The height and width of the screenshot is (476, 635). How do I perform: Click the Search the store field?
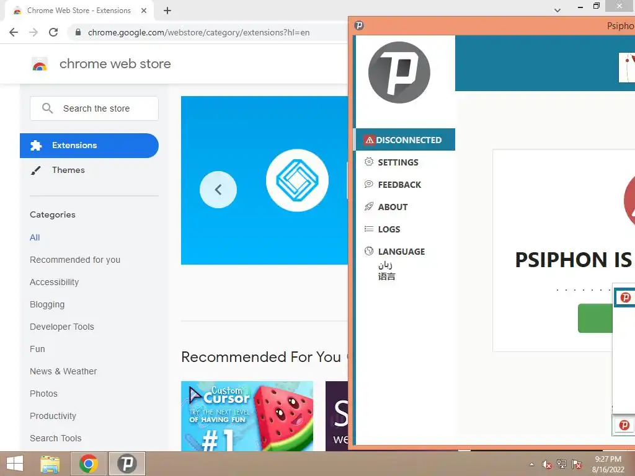tap(94, 108)
